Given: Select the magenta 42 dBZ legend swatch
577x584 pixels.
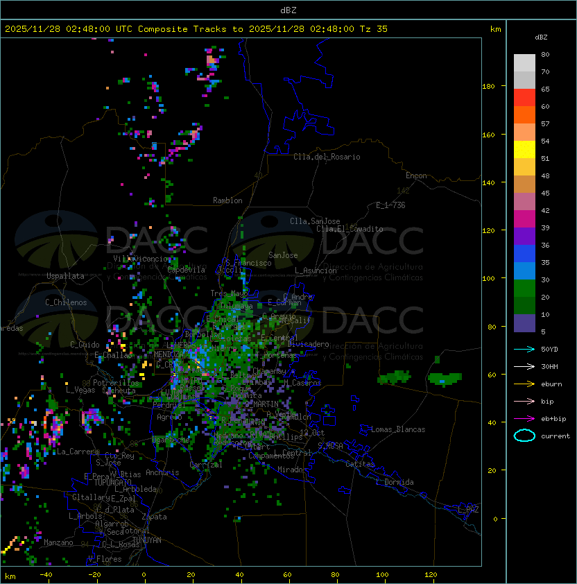Looking at the screenshot, I should 524,218.
